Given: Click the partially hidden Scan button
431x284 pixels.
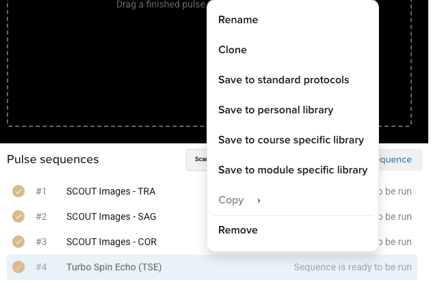Looking at the screenshot, I should pos(197,160).
